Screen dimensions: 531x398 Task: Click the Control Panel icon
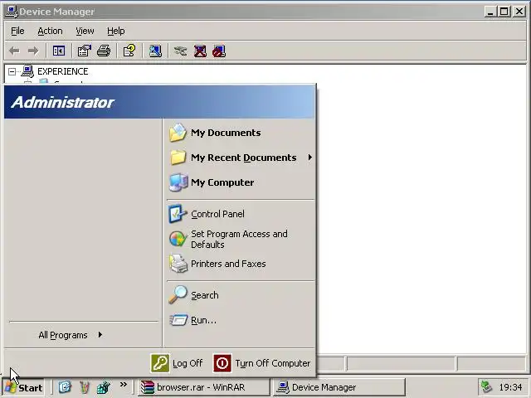pyautogui.click(x=178, y=214)
